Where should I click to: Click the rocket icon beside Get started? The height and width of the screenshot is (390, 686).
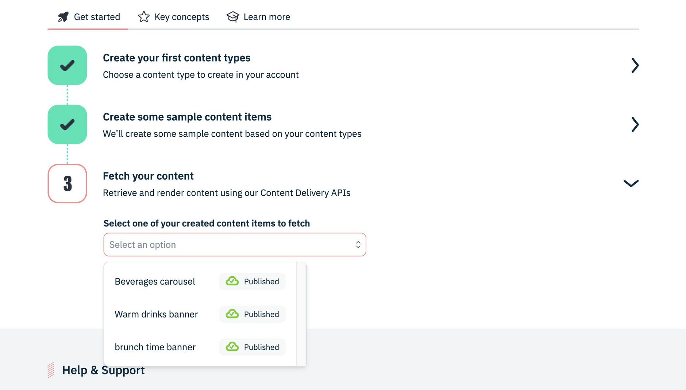[63, 17]
